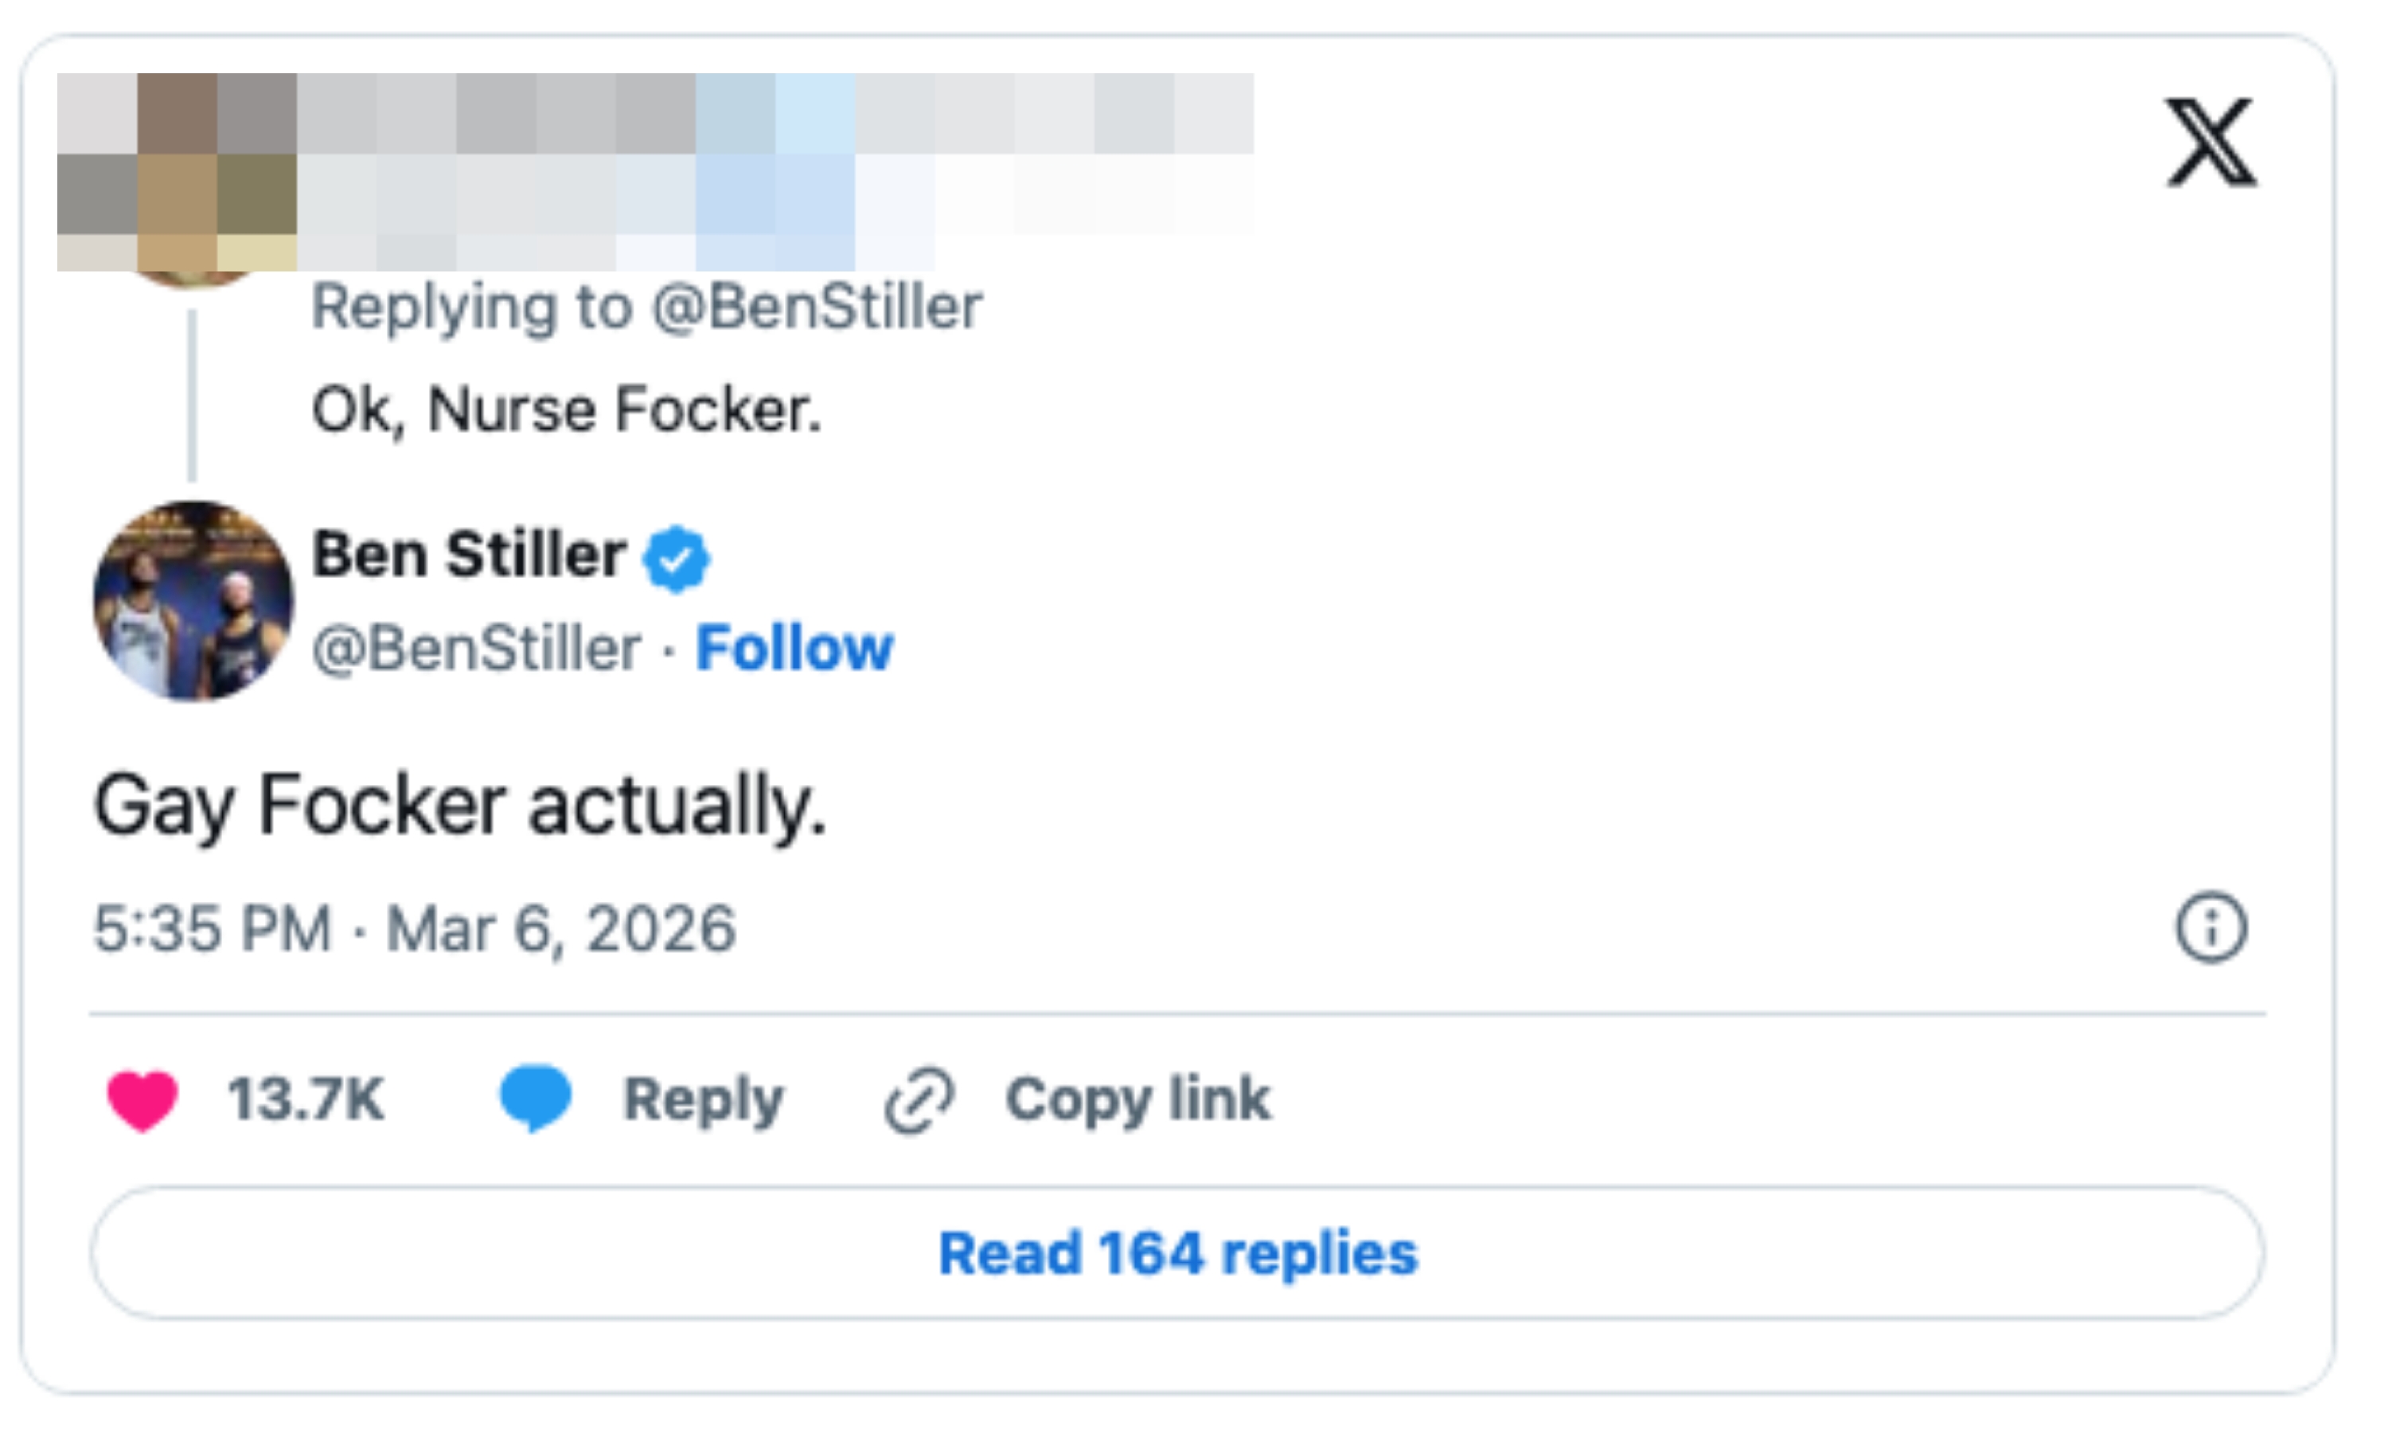Click @BenStiller in the Replying to line

click(817, 307)
